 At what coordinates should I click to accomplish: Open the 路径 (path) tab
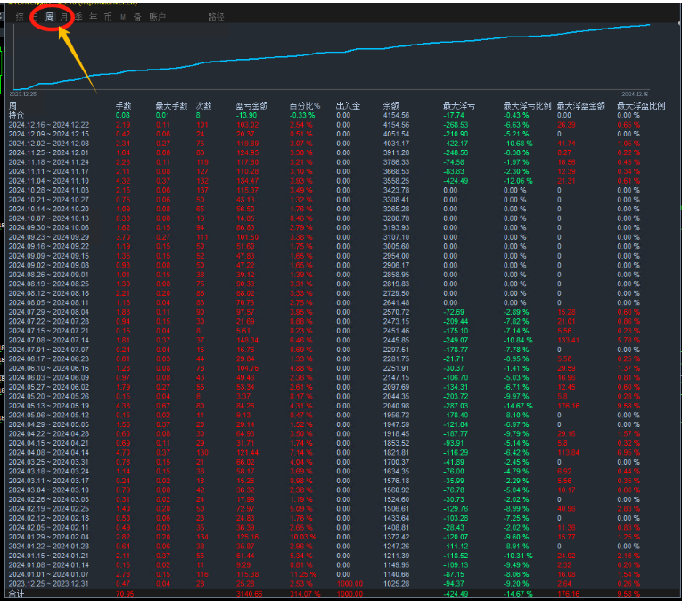(216, 17)
